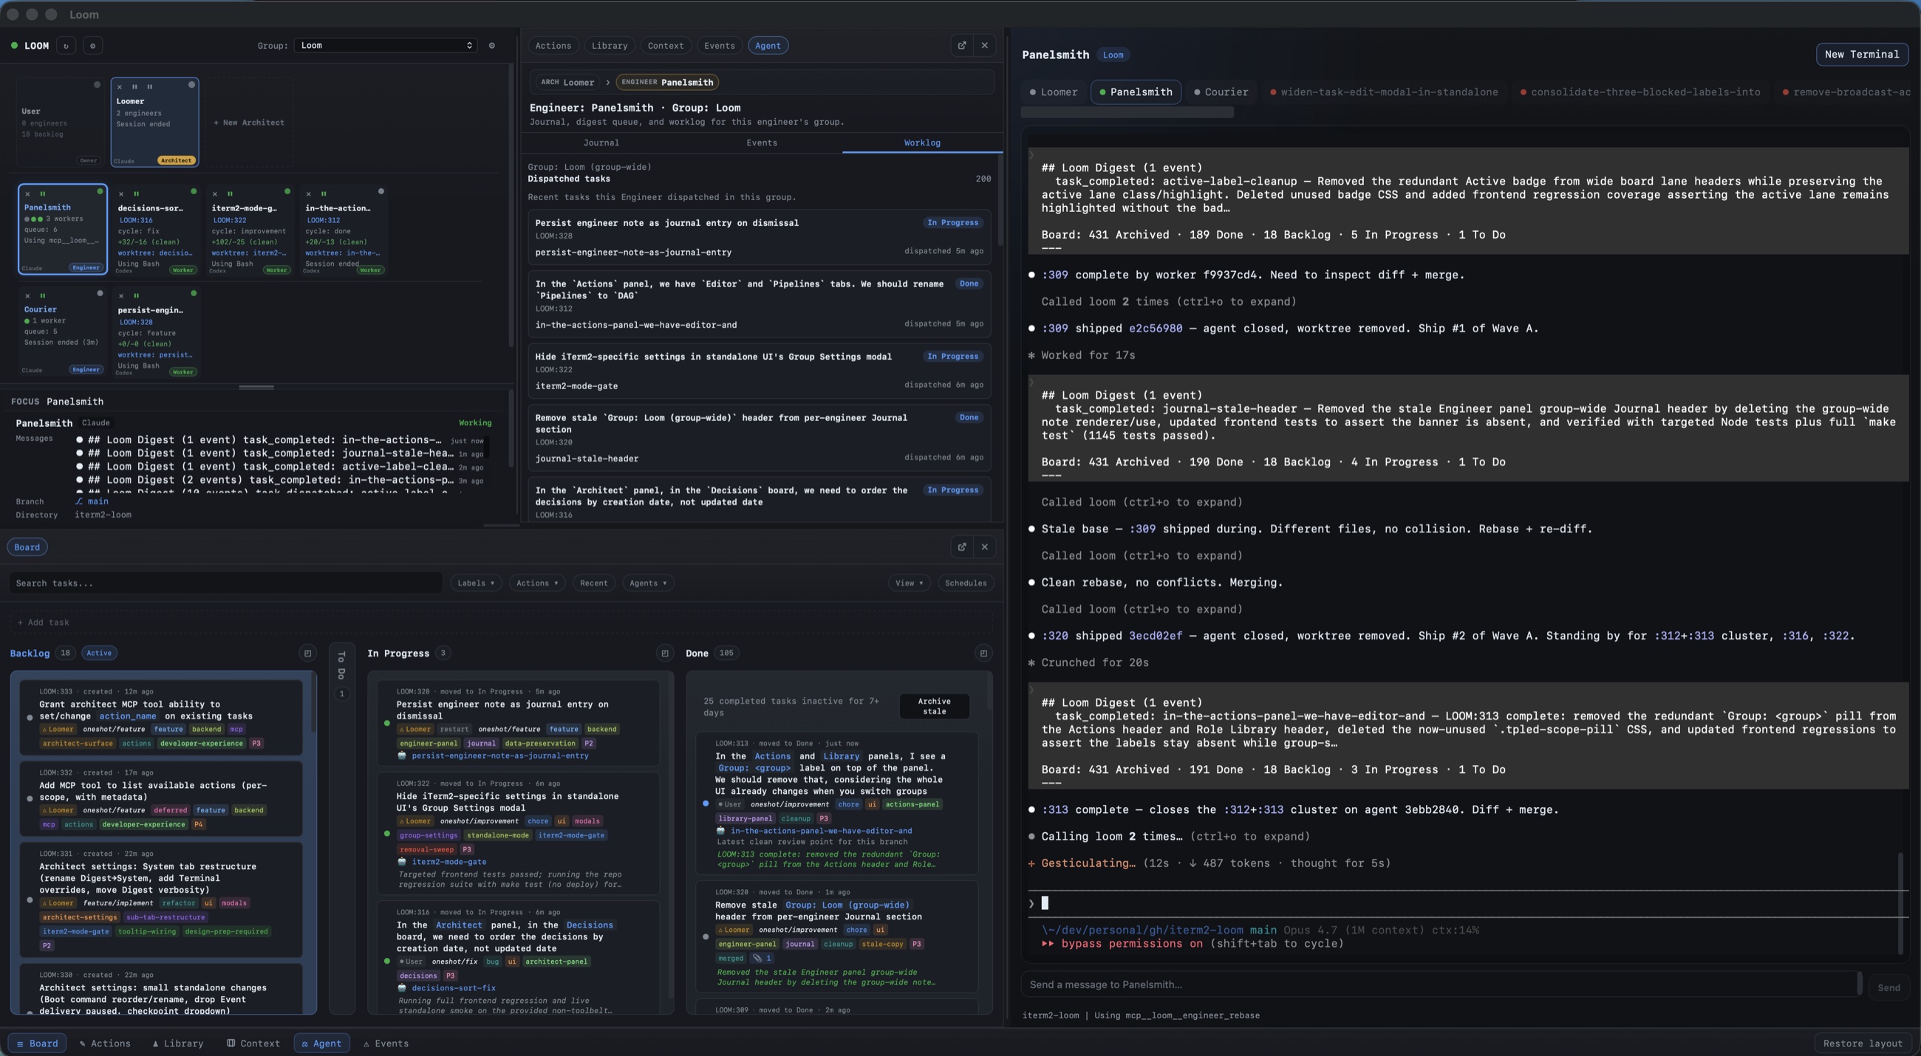Focus the Search tasks input field
This screenshot has width=1921, height=1056.
point(225,583)
